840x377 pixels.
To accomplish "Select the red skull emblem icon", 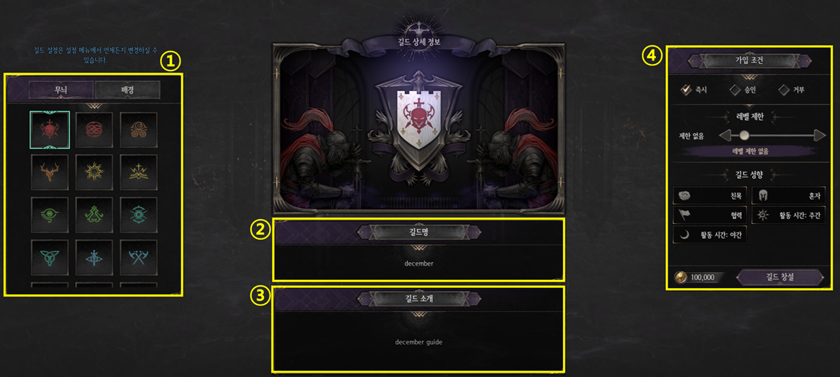I will 50,130.
